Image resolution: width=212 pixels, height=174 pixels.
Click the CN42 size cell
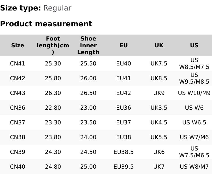point(18,78)
